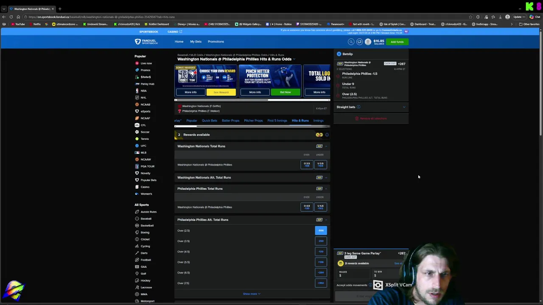Toggle Under 3.5 Nationals total runs
Screen dimensions: 543x305
320,164
